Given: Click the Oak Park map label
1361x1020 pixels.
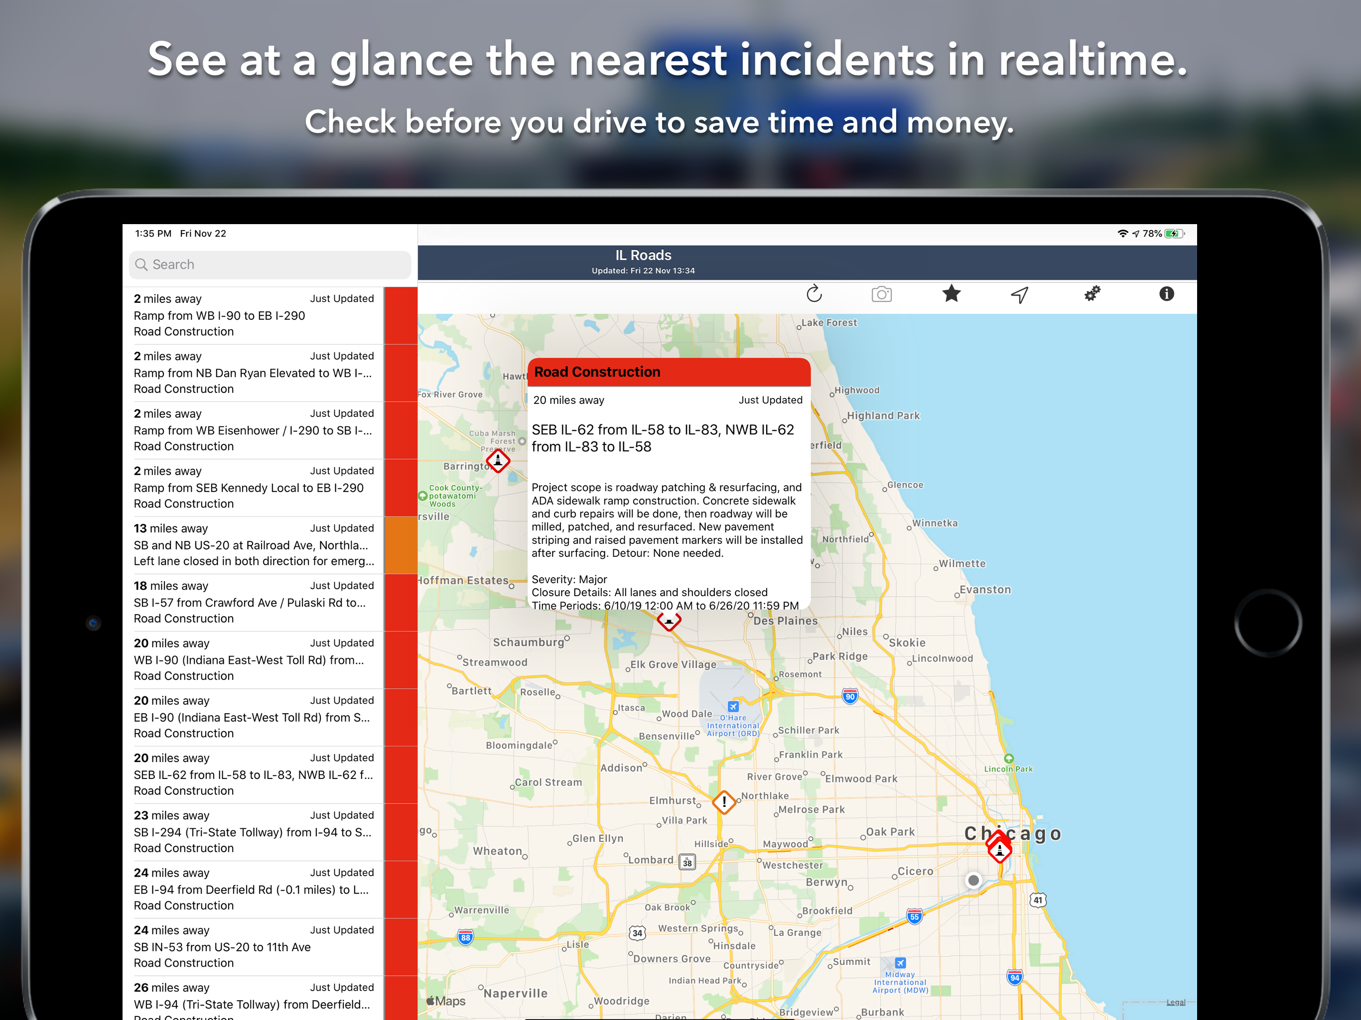Looking at the screenshot, I should pyautogui.click(x=890, y=832).
